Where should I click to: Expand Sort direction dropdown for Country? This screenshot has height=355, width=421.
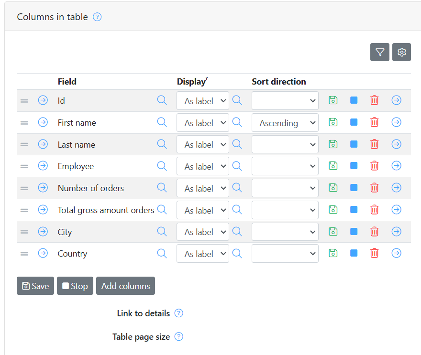285,254
